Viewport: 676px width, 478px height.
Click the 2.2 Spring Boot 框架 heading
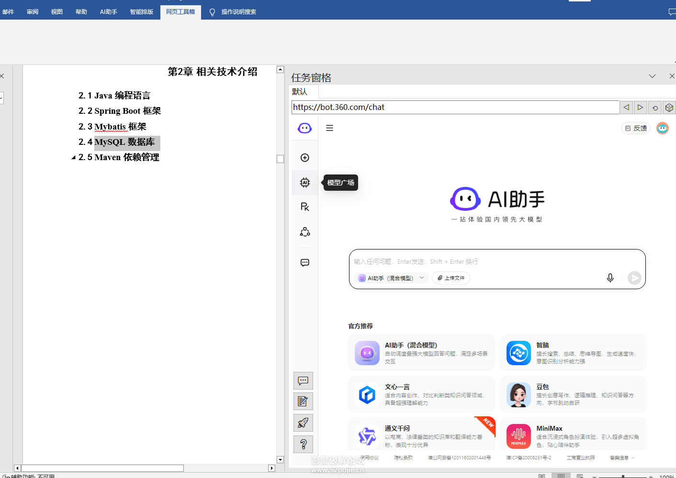pos(120,111)
